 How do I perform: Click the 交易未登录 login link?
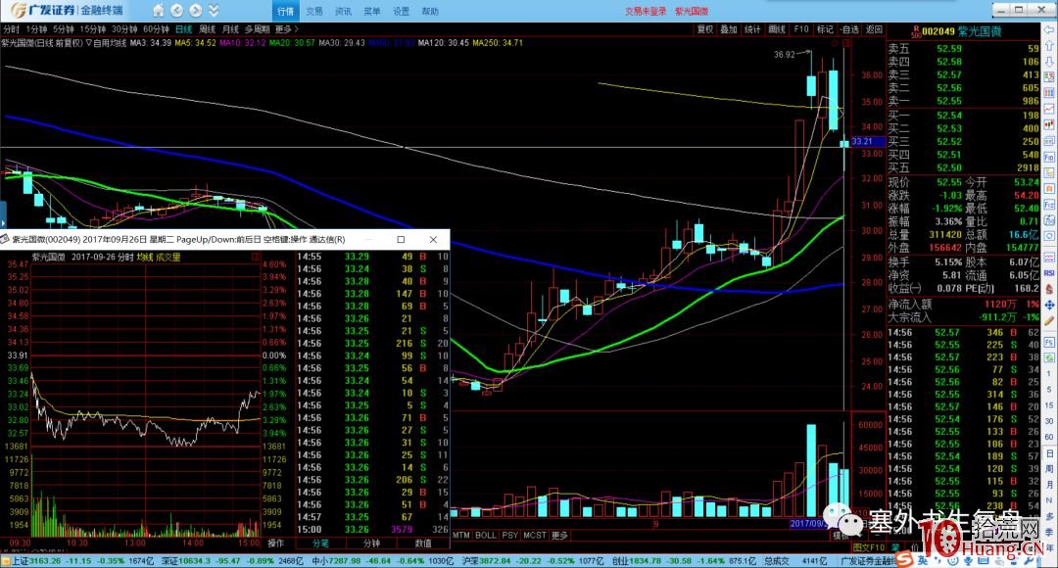(646, 12)
